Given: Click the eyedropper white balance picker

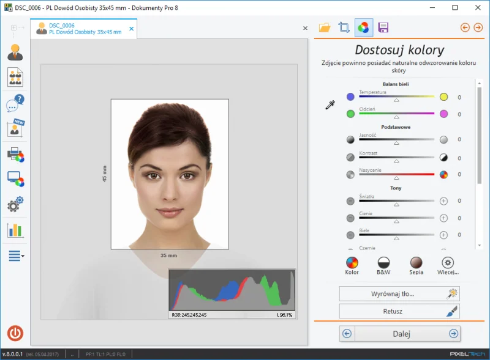Looking at the screenshot, I should pyautogui.click(x=330, y=105).
